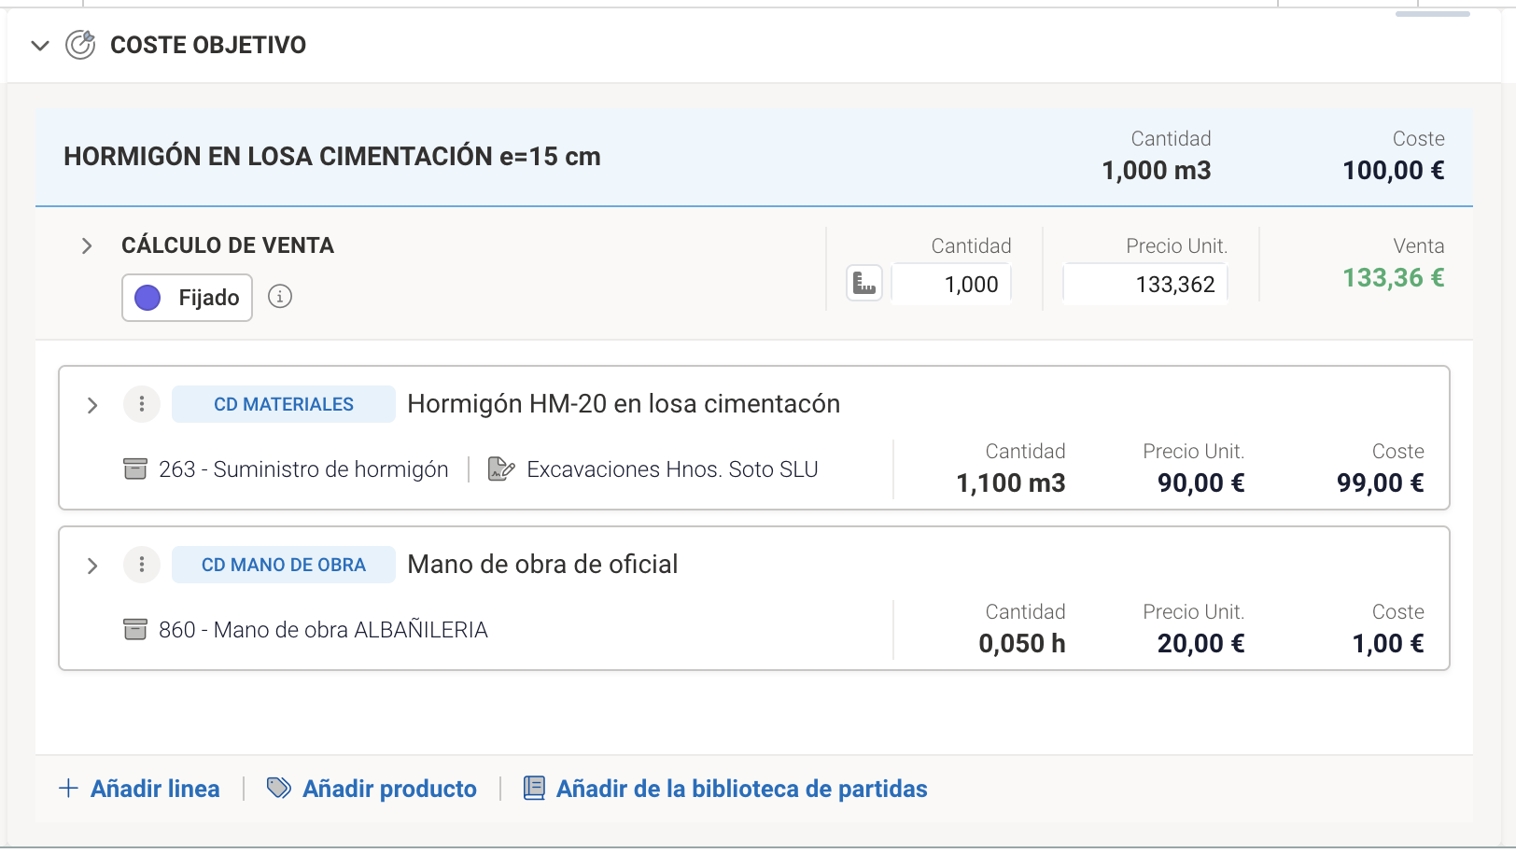Click Añadir linea
Image resolution: width=1516 pixels, height=853 pixels.
140,789
